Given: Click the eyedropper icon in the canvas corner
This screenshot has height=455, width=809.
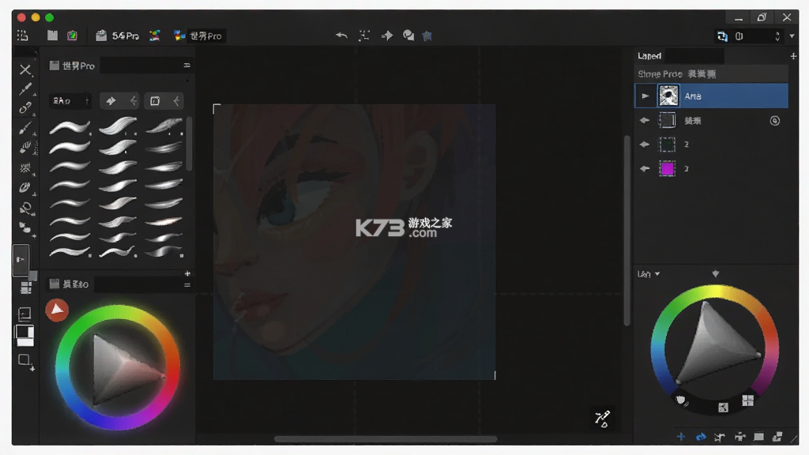Looking at the screenshot, I should click(602, 419).
